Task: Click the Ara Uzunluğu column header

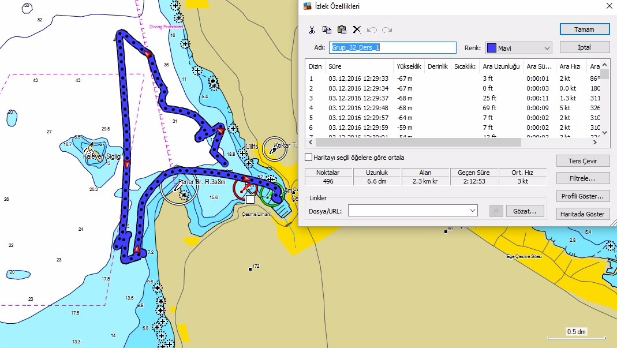Action: pos(502,66)
